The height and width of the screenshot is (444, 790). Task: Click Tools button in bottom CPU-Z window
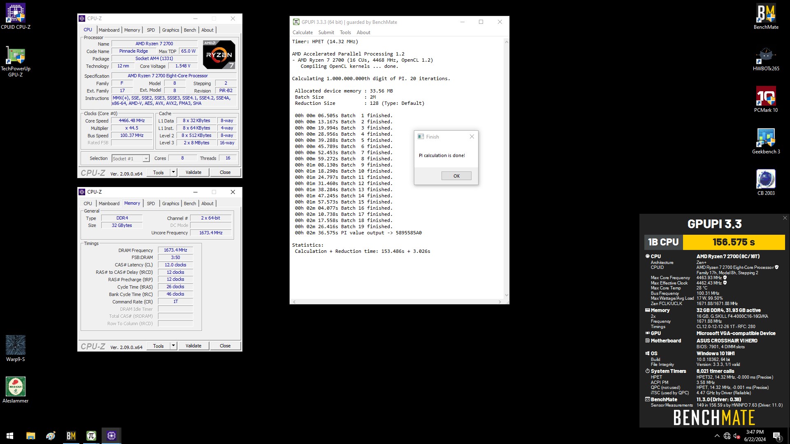158,346
